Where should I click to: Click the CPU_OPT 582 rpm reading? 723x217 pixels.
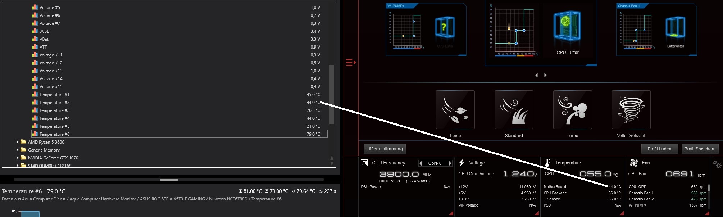[x=699, y=187]
